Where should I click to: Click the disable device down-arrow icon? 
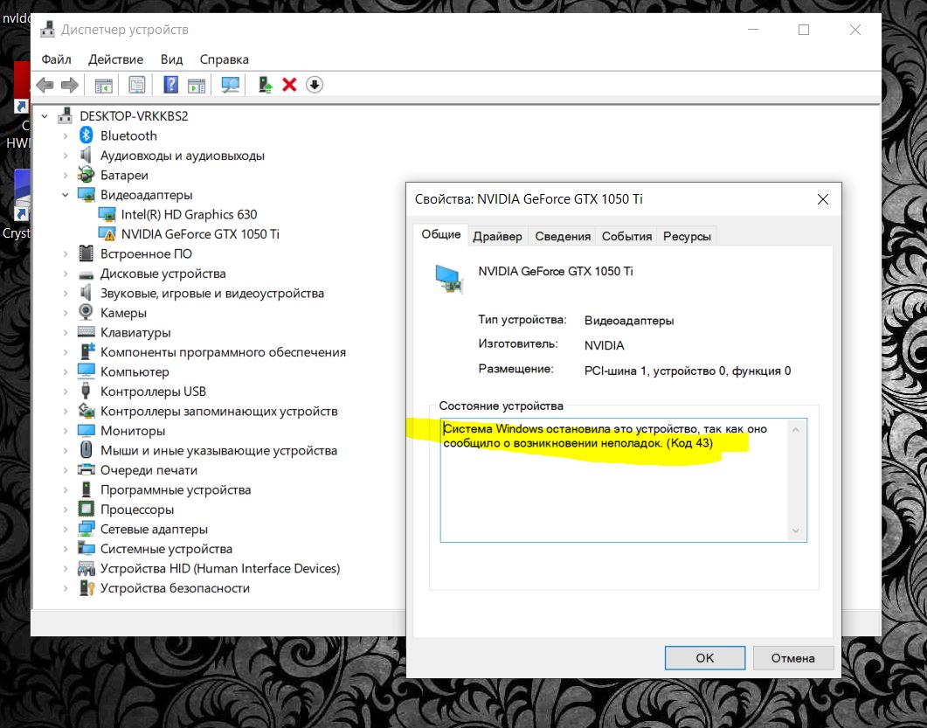315,85
